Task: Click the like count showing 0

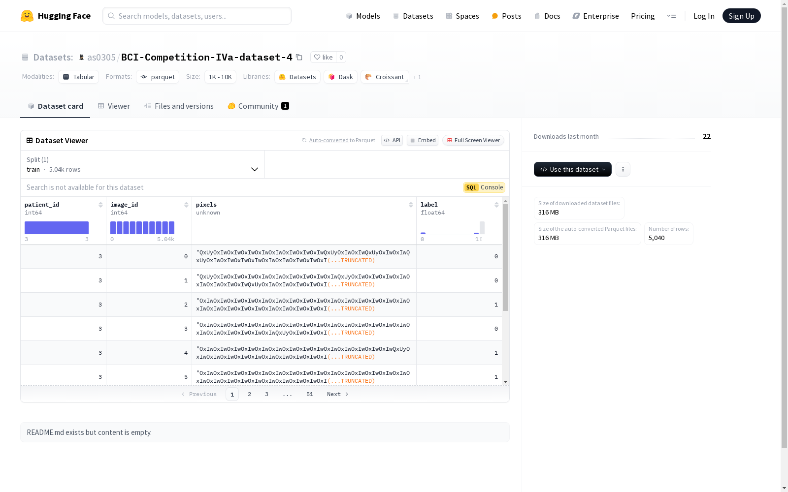Action: click(341, 57)
